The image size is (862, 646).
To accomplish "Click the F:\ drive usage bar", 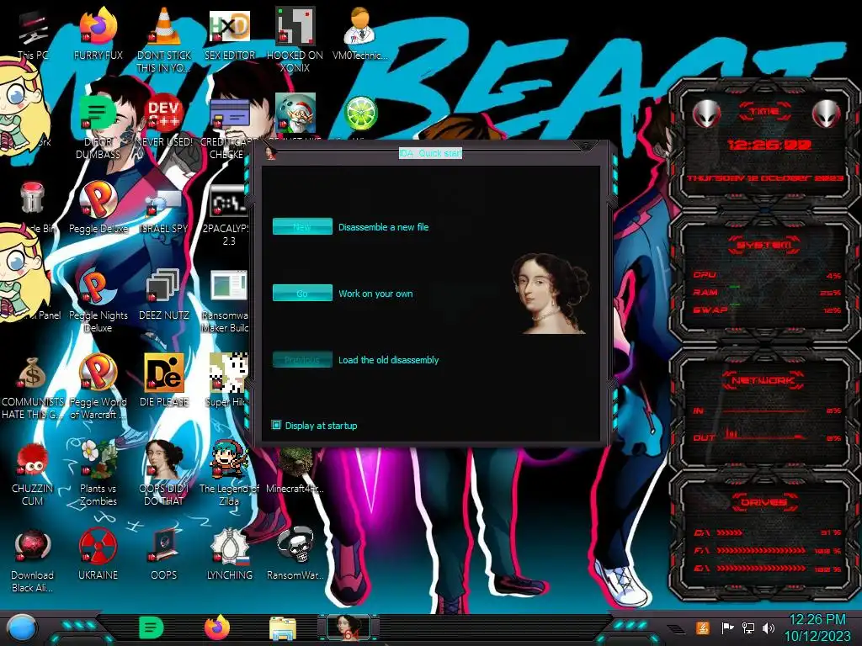I will coord(761,550).
